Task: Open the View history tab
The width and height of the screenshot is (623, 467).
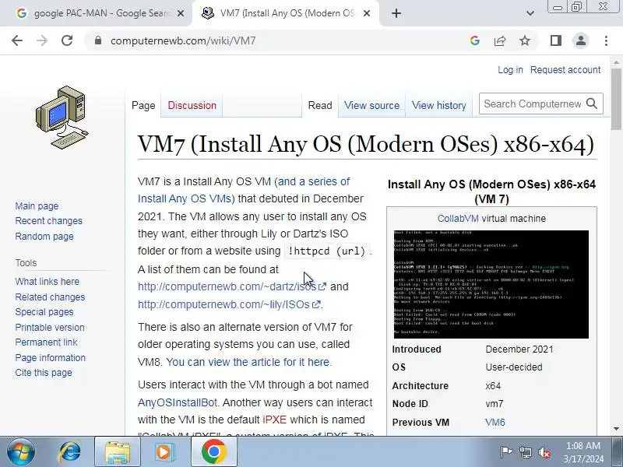Action: click(x=438, y=106)
